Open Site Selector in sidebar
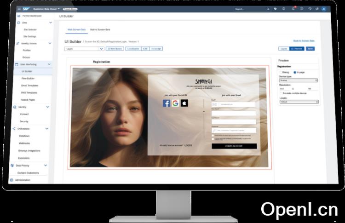This screenshot has height=223, width=345. pos(30,29)
